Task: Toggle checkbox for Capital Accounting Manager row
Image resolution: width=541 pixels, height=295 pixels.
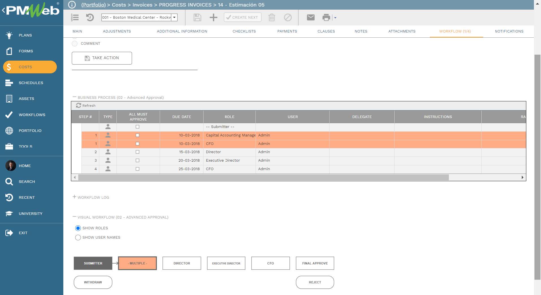Action: tap(137, 135)
